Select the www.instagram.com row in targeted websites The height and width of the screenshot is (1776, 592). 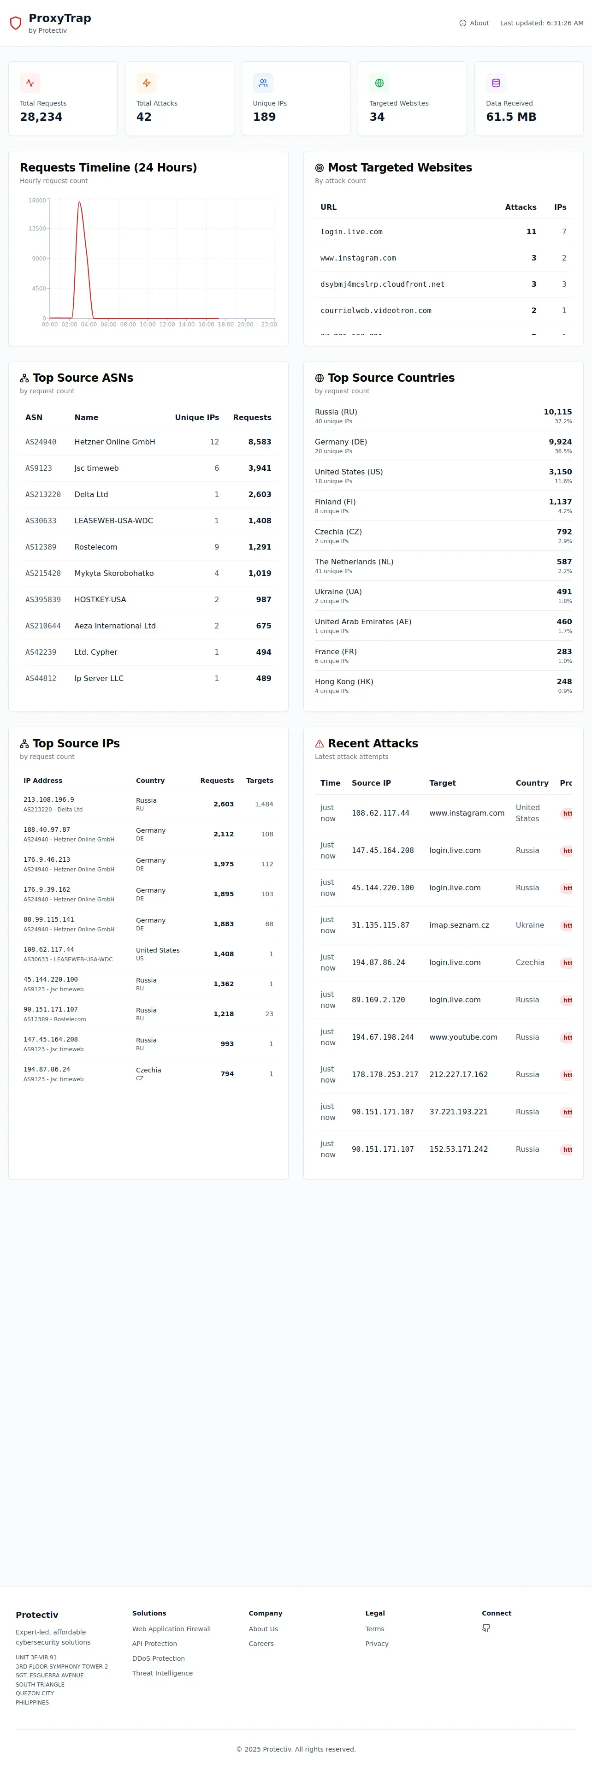[443, 258]
